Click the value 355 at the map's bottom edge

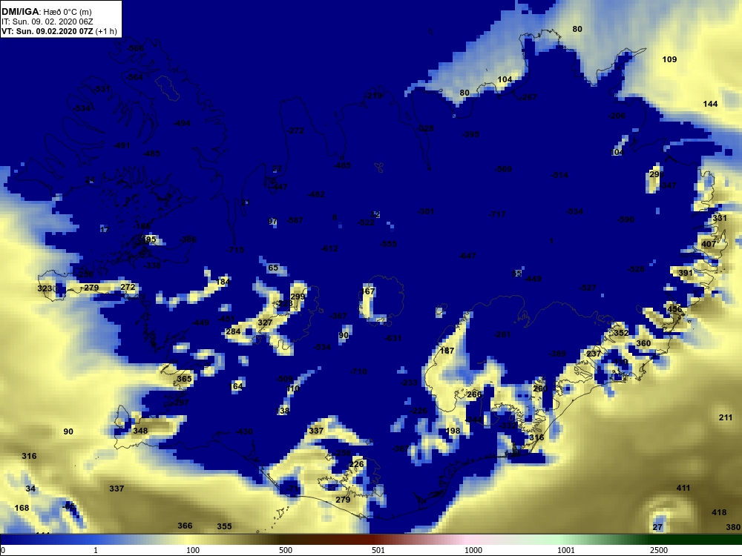click(224, 526)
